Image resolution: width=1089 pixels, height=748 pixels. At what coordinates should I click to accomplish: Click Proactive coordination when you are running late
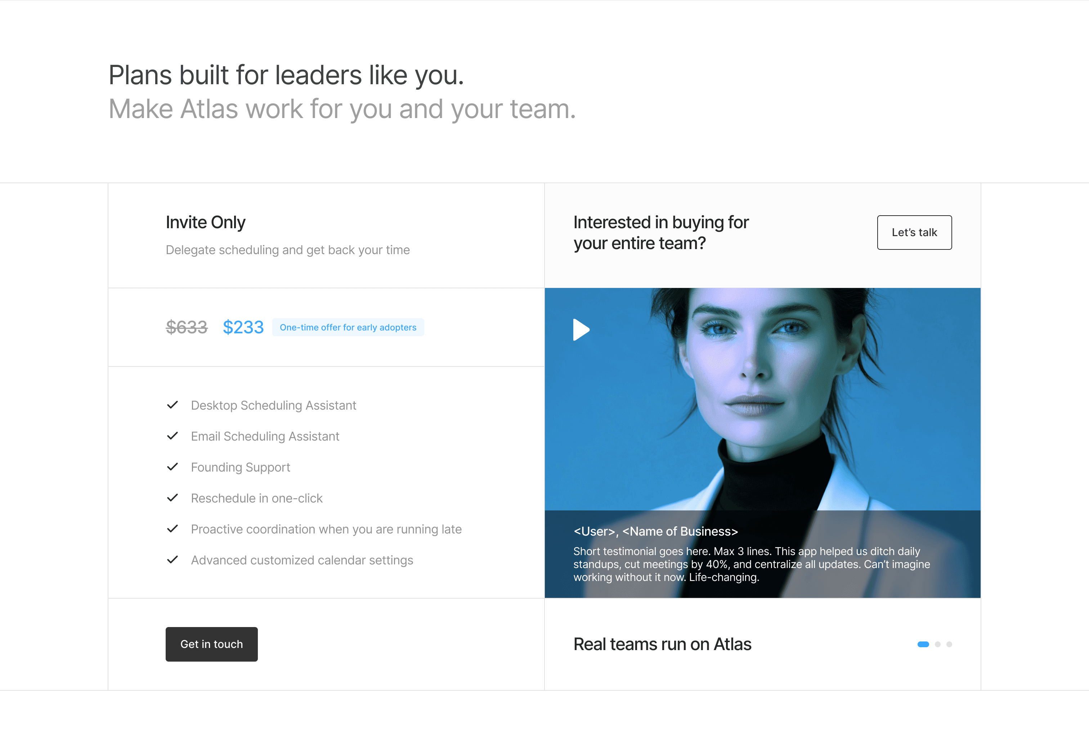(326, 529)
